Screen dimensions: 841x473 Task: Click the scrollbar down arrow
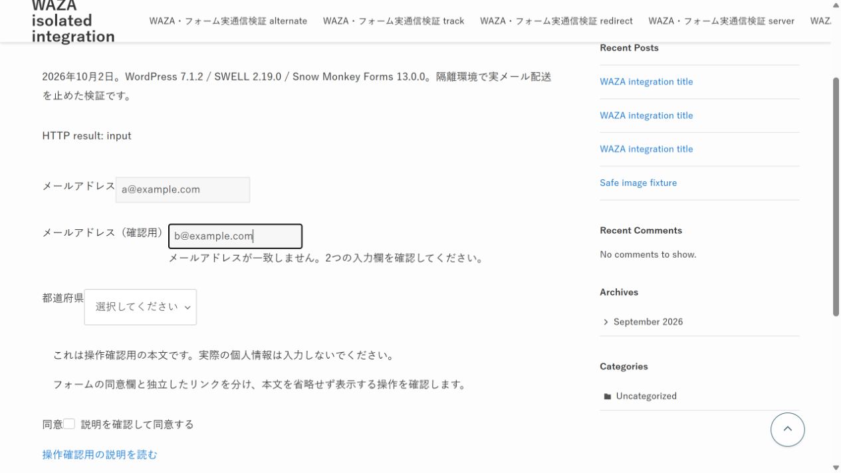click(x=836, y=468)
